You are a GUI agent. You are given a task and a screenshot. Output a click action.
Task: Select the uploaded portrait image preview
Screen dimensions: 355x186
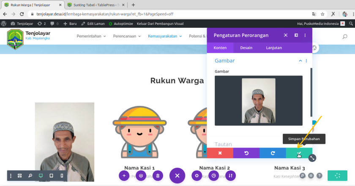(259, 100)
